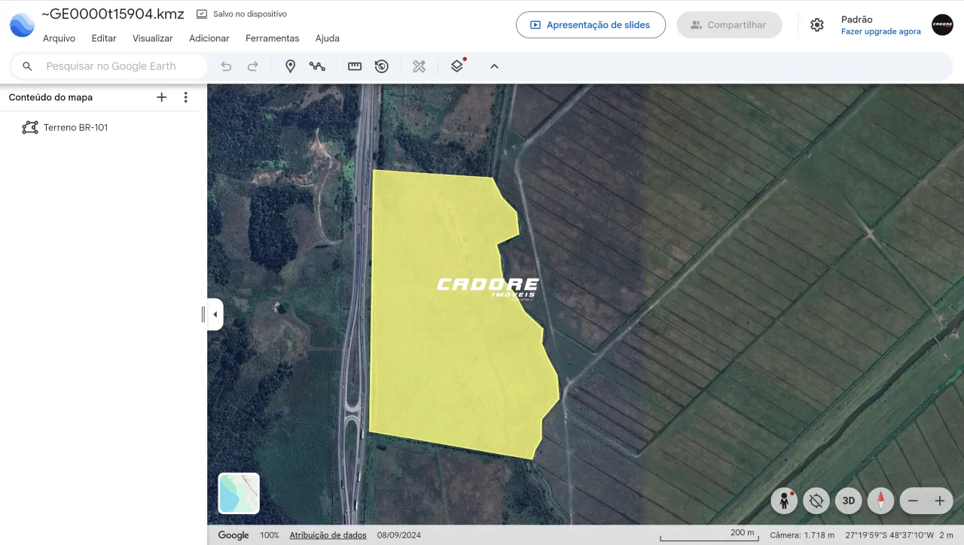This screenshot has height=545, width=964.
Task: Open settings gear icon
Action: coord(817,25)
